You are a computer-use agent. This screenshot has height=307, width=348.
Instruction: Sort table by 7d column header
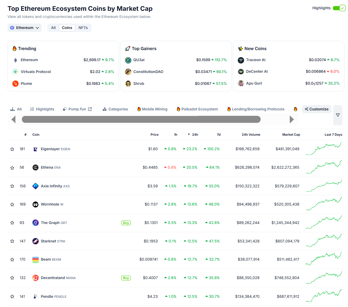pos(219,135)
